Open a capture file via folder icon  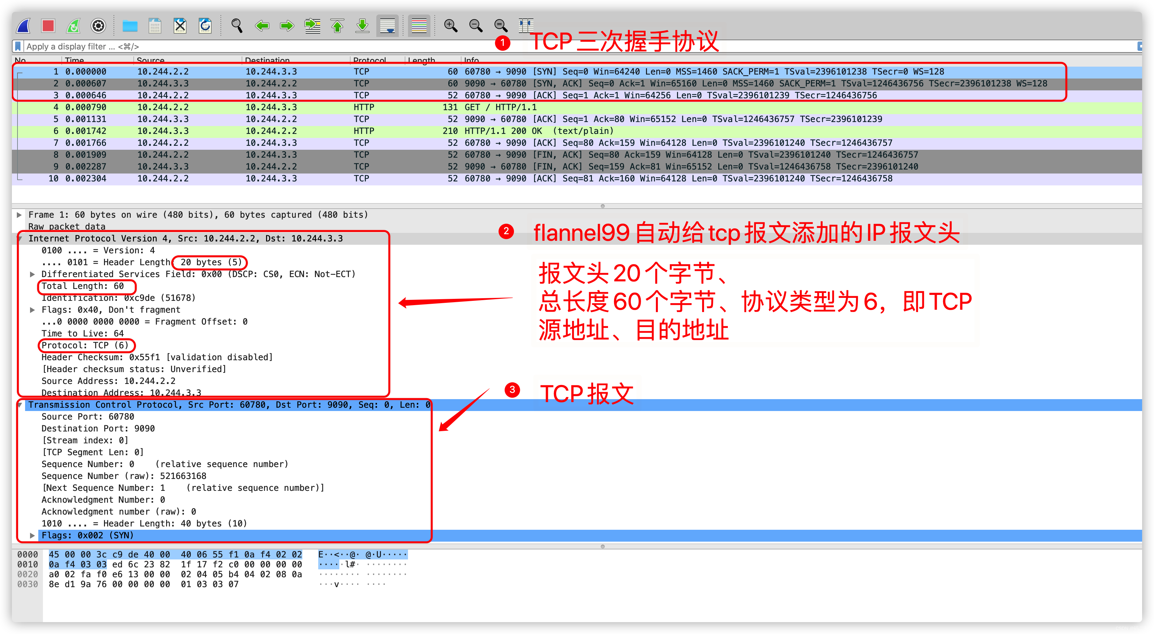(130, 26)
